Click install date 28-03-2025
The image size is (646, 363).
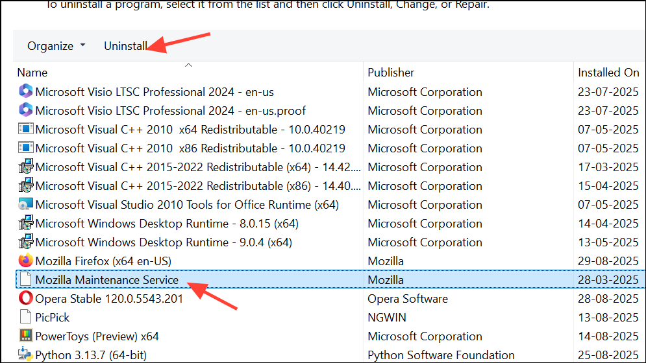(x=608, y=280)
